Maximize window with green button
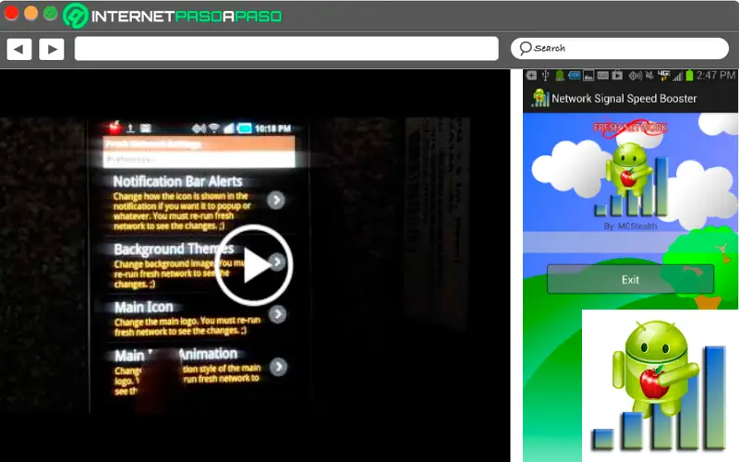 51,13
